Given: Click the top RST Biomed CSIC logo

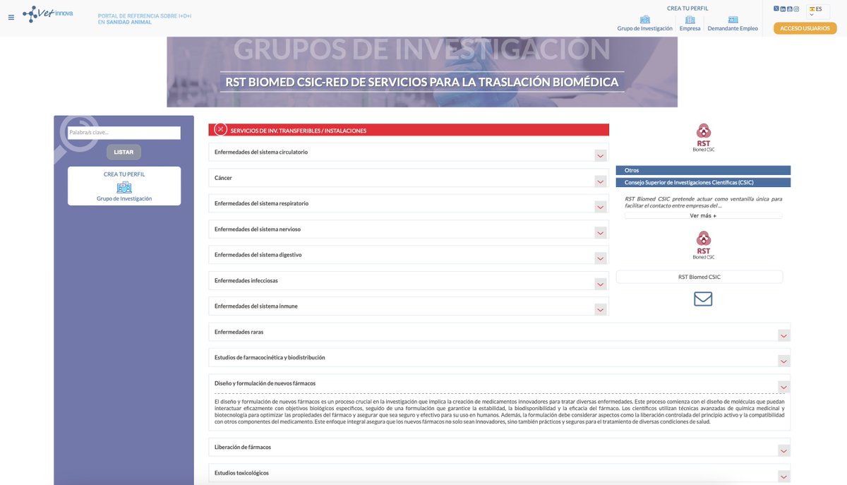Looking at the screenshot, I should coord(704,138).
